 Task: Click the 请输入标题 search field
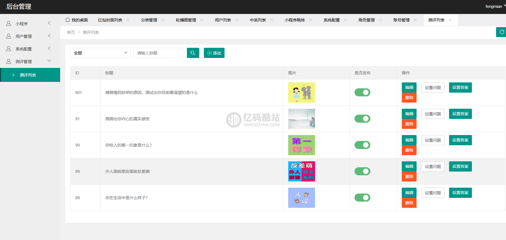[158, 53]
